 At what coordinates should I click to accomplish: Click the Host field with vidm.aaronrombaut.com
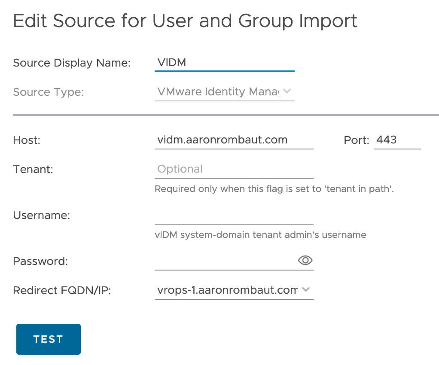click(x=233, y=140)
